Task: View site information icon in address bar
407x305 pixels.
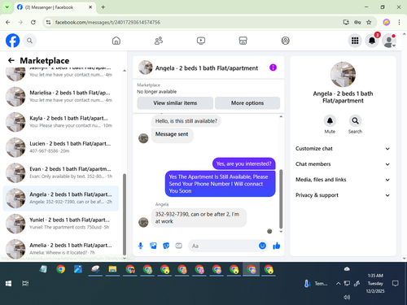Action: coord(49,22)
